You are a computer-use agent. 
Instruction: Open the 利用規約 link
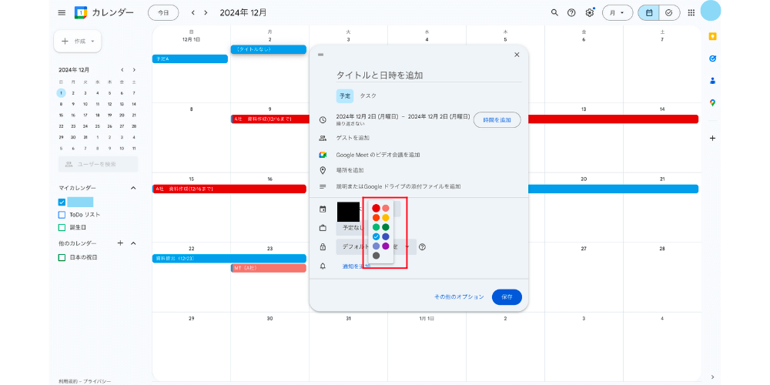[x=68, y=381]
